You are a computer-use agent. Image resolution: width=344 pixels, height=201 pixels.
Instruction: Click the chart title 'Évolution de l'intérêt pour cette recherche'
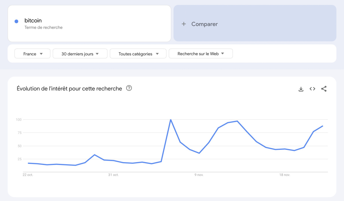(69, 89)
